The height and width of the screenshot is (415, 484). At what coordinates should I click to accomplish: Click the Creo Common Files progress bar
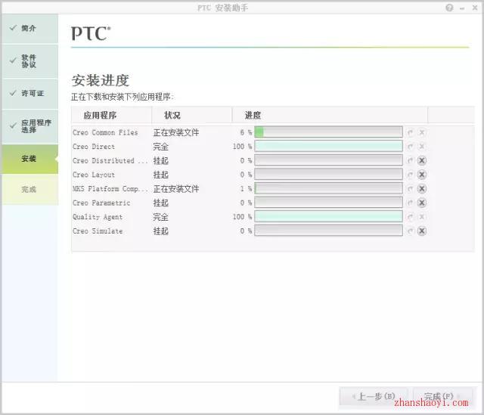(x=328, y=132)
